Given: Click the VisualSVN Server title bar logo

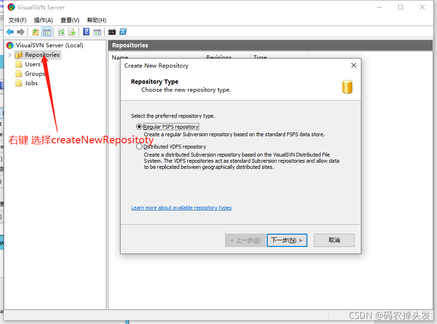Looking at the screenshot, I should pos(11,7).
